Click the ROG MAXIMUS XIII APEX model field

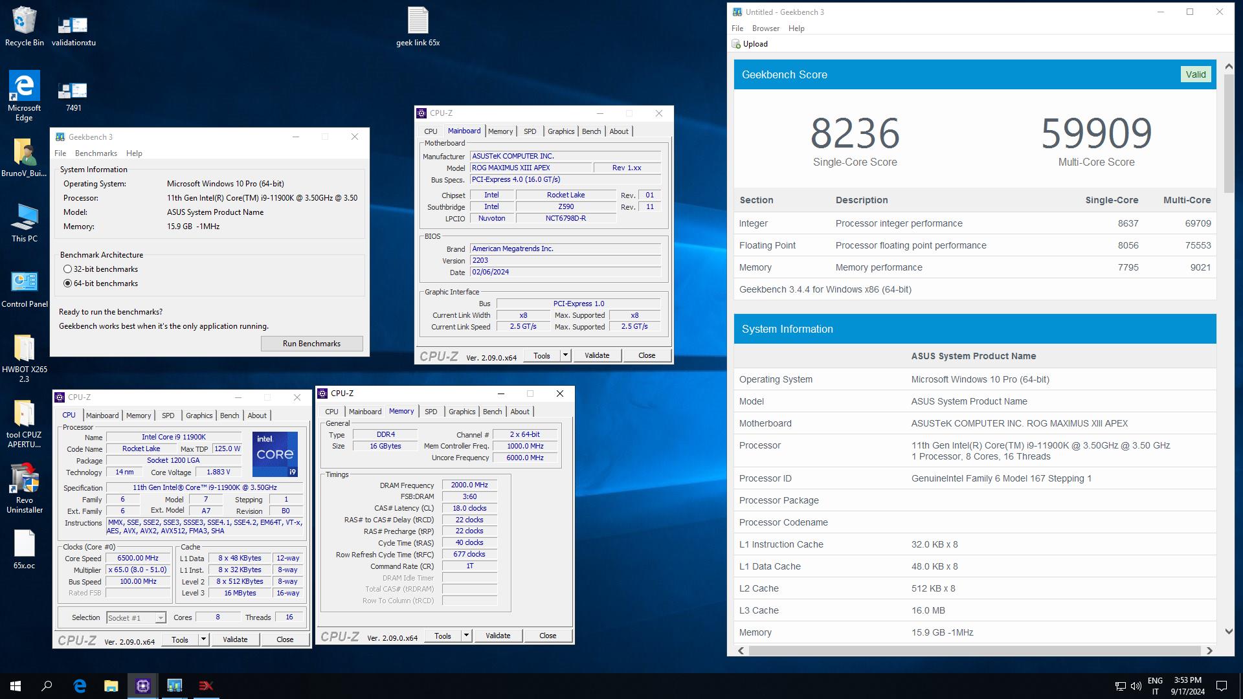[x=531, y=168]
